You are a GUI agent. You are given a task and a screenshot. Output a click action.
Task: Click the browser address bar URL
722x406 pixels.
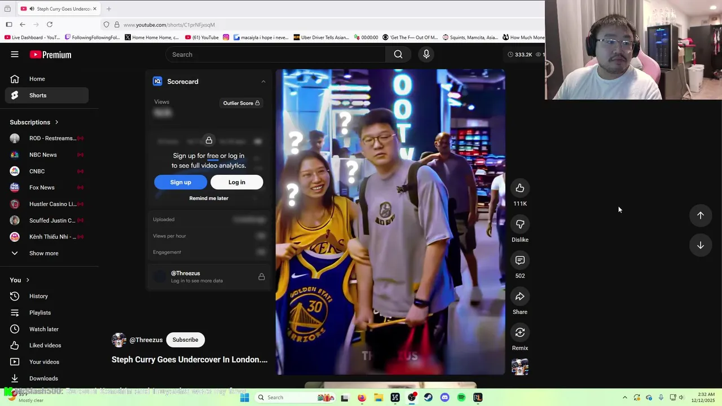click(169, 25)
